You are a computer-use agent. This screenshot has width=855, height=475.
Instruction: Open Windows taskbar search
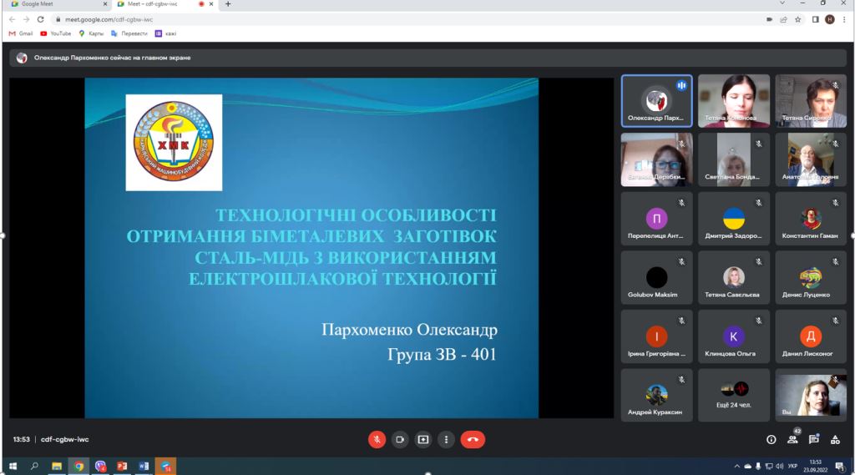point(34,467)
